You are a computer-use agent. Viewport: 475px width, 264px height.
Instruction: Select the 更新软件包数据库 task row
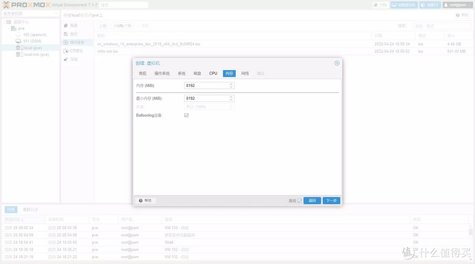click(x=236, y=235)
